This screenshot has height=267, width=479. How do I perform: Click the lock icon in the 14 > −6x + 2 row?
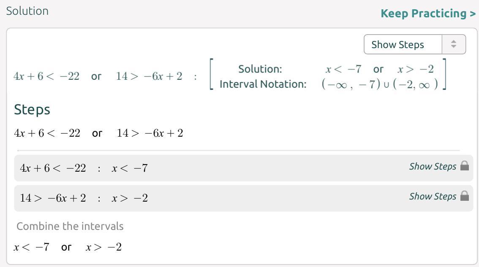465,196
